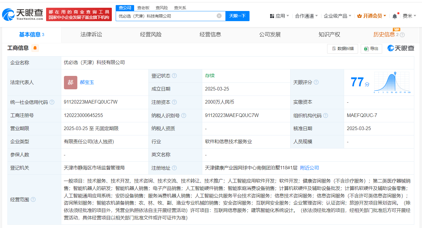The height and width of the screenshot is (228, 422).
Task: Click help icon next to 登记状态
Action: click(x=174, y=76)
